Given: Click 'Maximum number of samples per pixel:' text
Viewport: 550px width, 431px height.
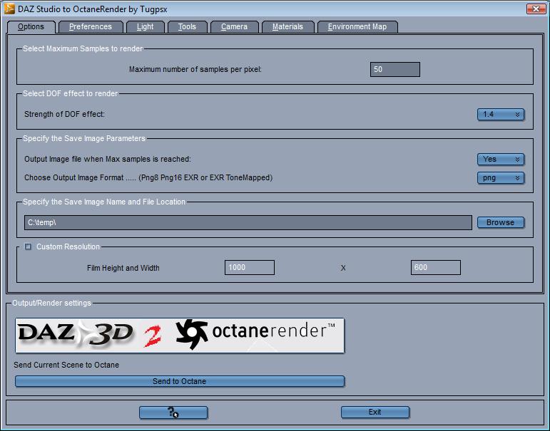Looking at the screenshot, I should tap(195, 69).
